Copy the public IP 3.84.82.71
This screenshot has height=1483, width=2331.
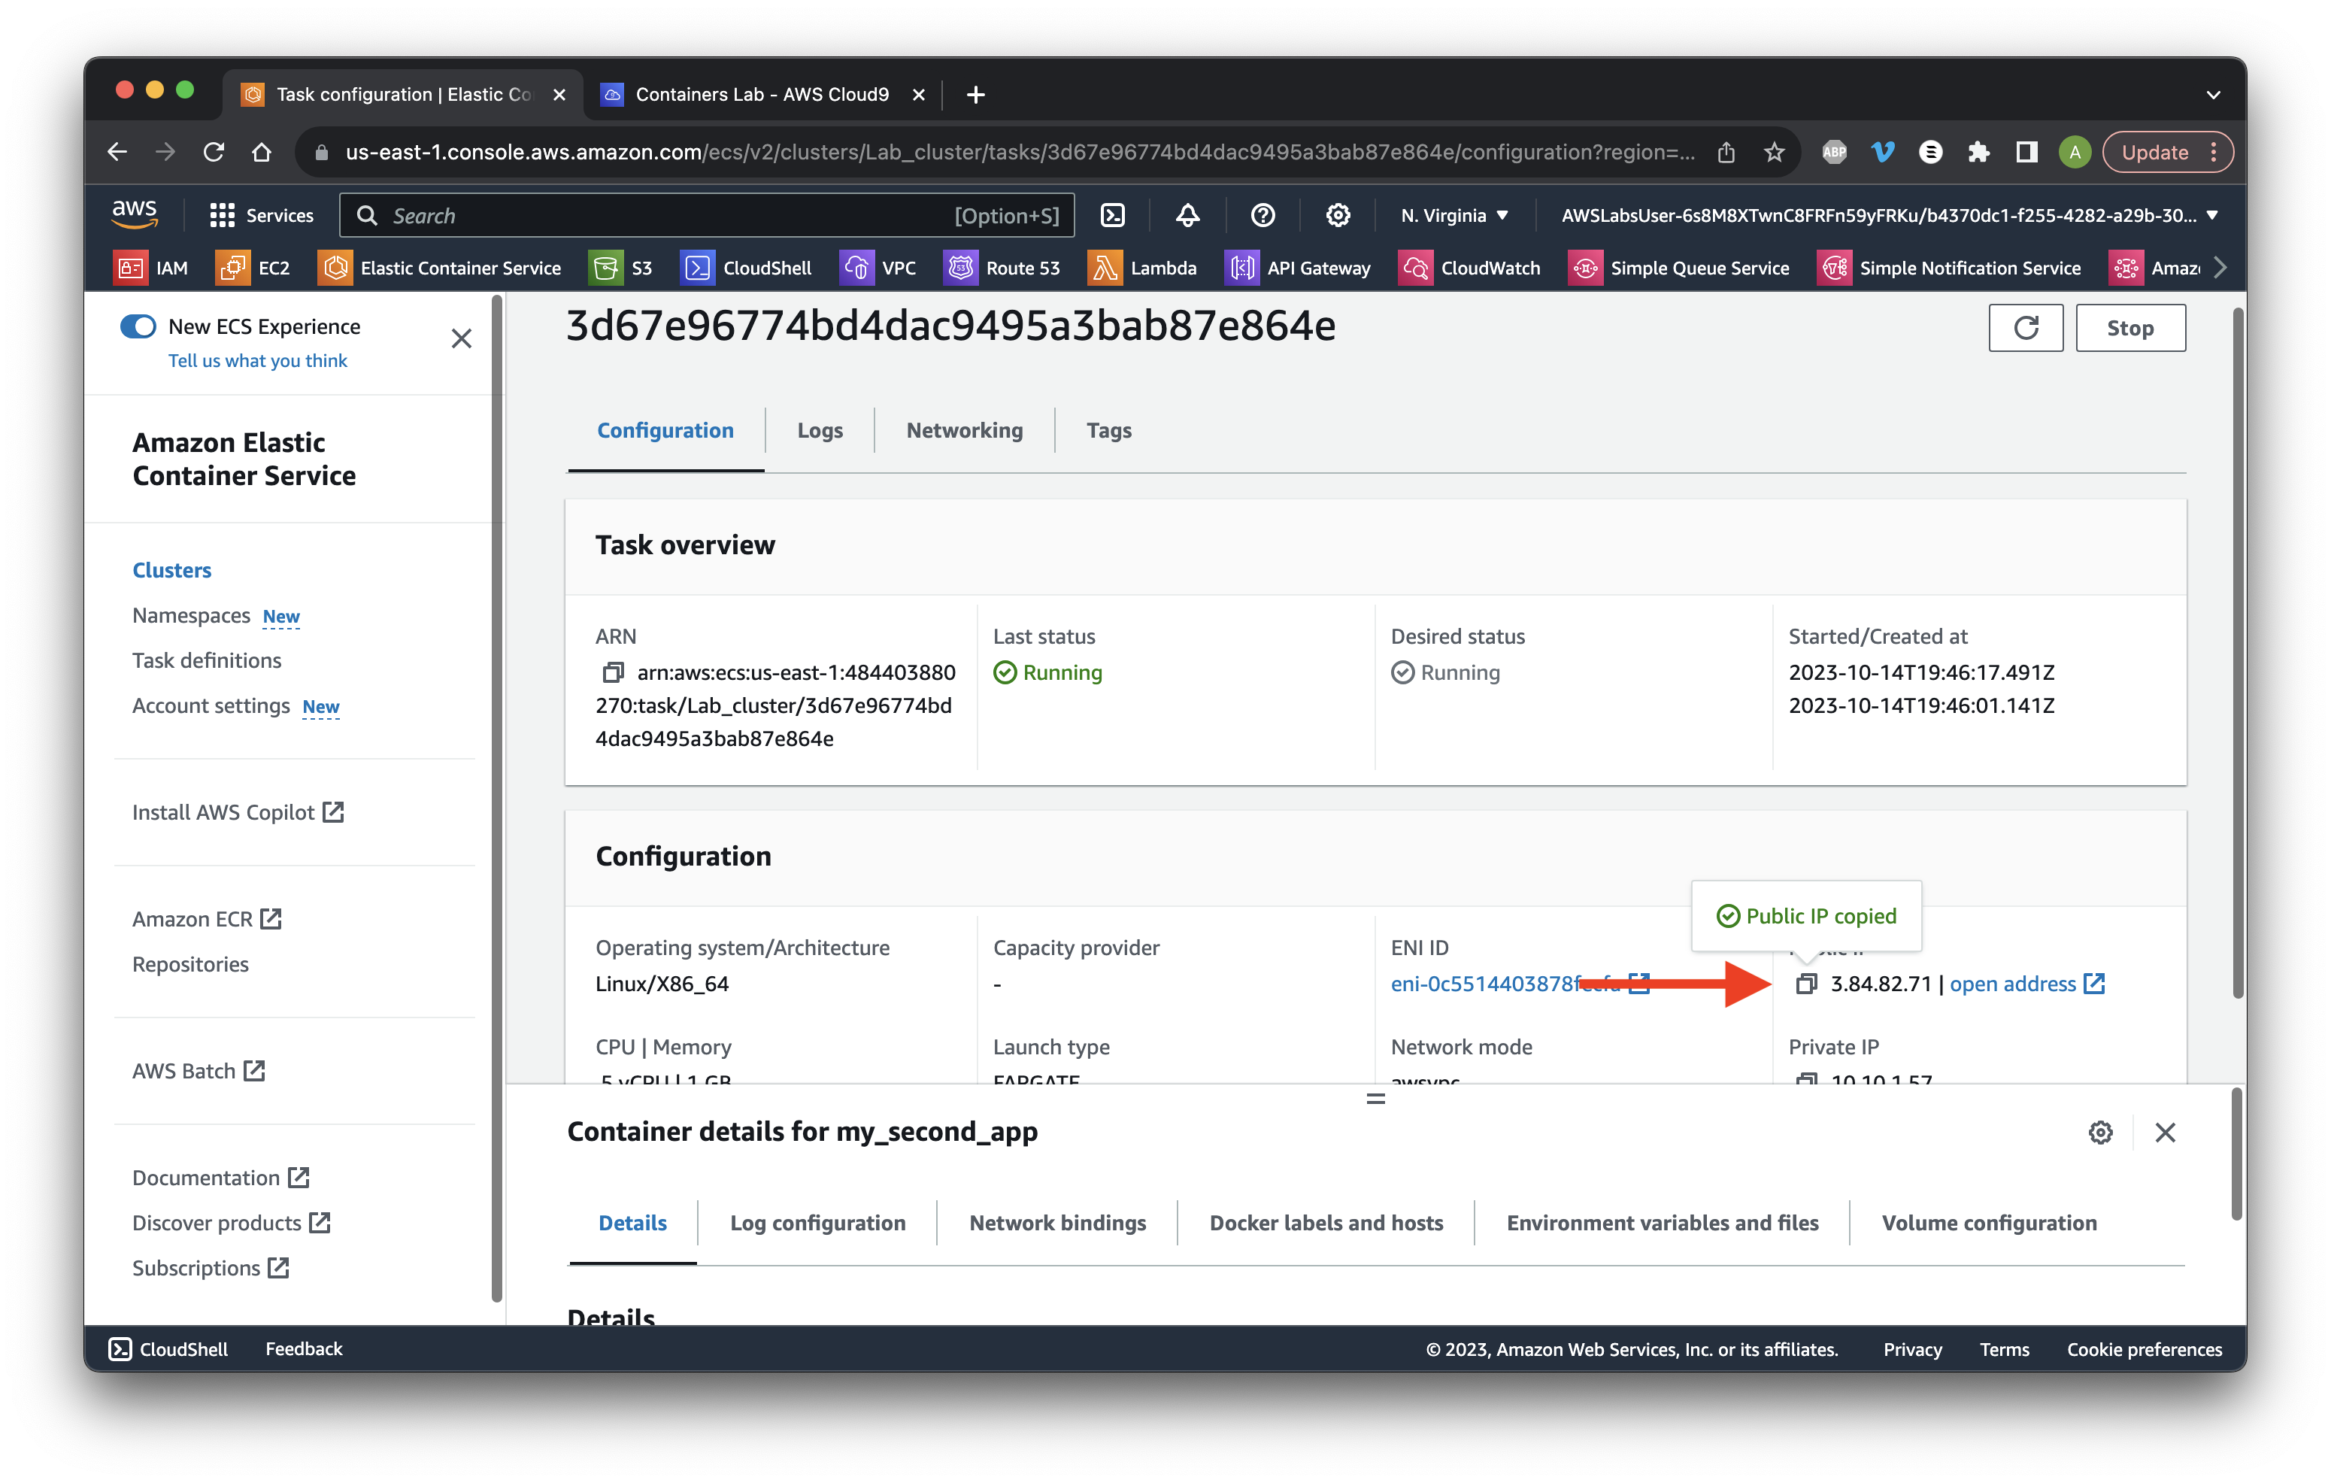click(1806, 984)
